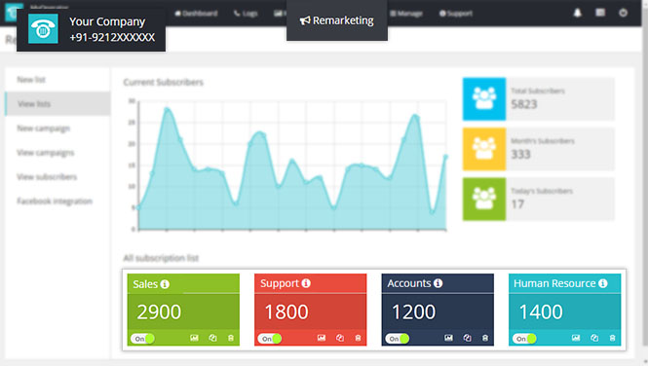Open info icon beside Human Resource

(603, 283)
